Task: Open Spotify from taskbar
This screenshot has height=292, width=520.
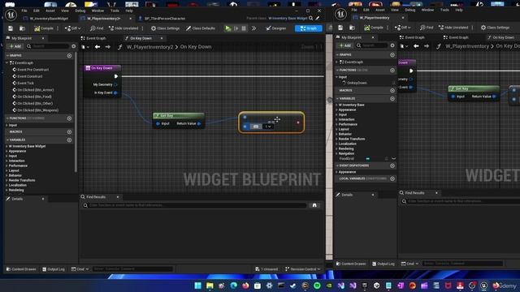Action: (317, 286)
